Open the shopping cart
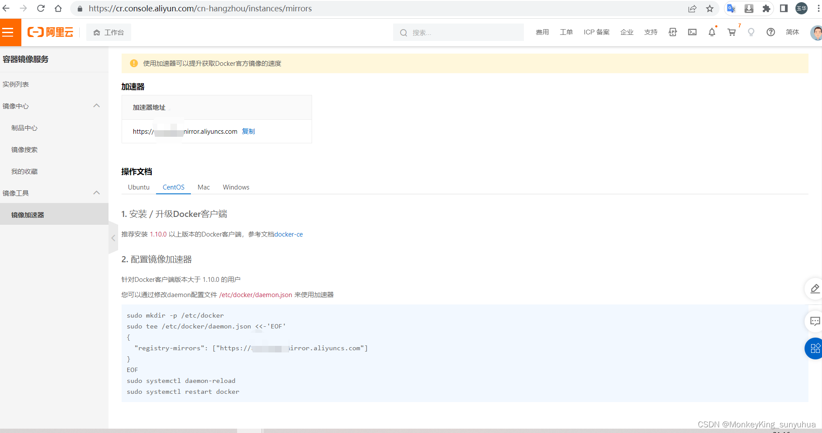The width and height of the screenshot is (822, 433). pyautogui.click(x=732, y=32)
